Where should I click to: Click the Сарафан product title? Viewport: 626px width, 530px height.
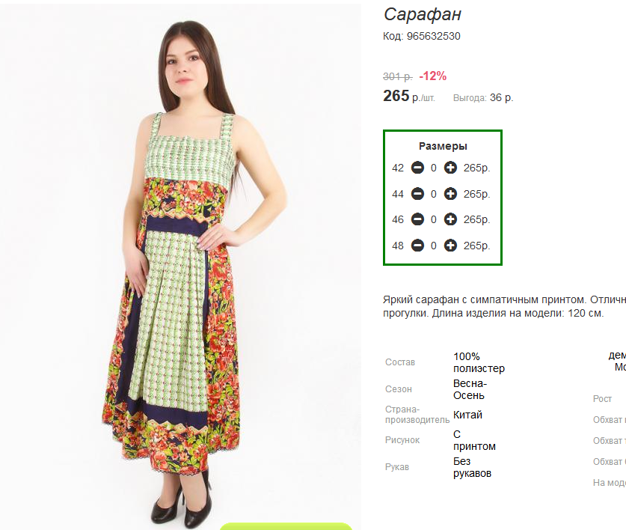click(x=423, y=15)
